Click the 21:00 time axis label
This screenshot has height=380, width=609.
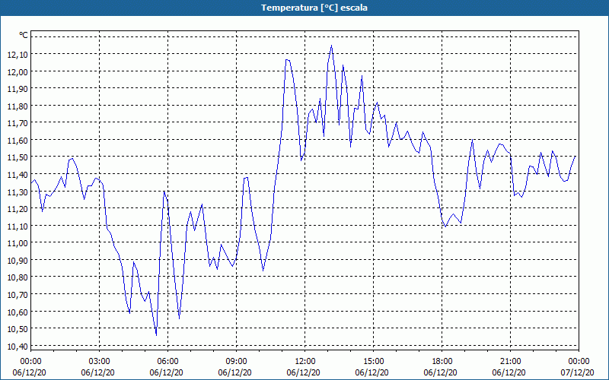click(510, 362)
